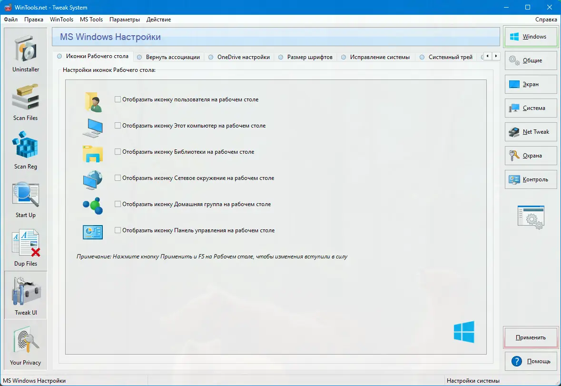Image resolution: width=561 pixels, height=386 pixels.
Task: Click the user folder icon in settings list
Action: 93,102
